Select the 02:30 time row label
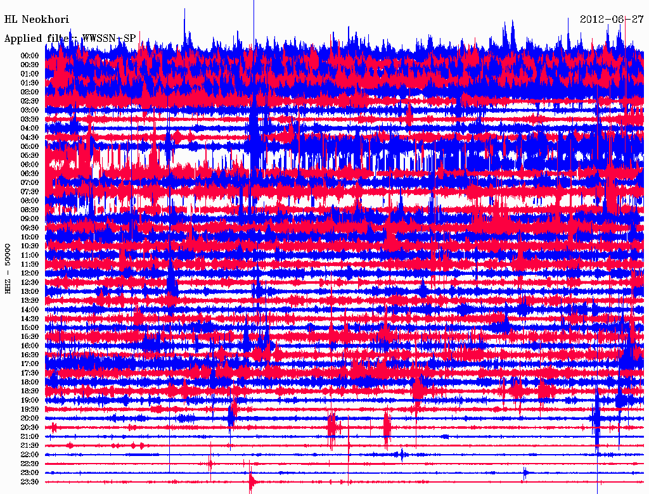Screen dimensions: 649x494 (x=30, y=101)
